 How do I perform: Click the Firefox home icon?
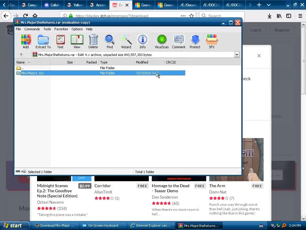(x=35, y=16)
